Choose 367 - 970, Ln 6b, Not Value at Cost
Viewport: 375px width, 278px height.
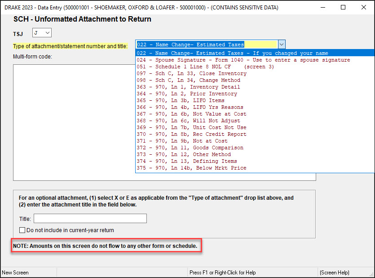click(x=255, y=114)
